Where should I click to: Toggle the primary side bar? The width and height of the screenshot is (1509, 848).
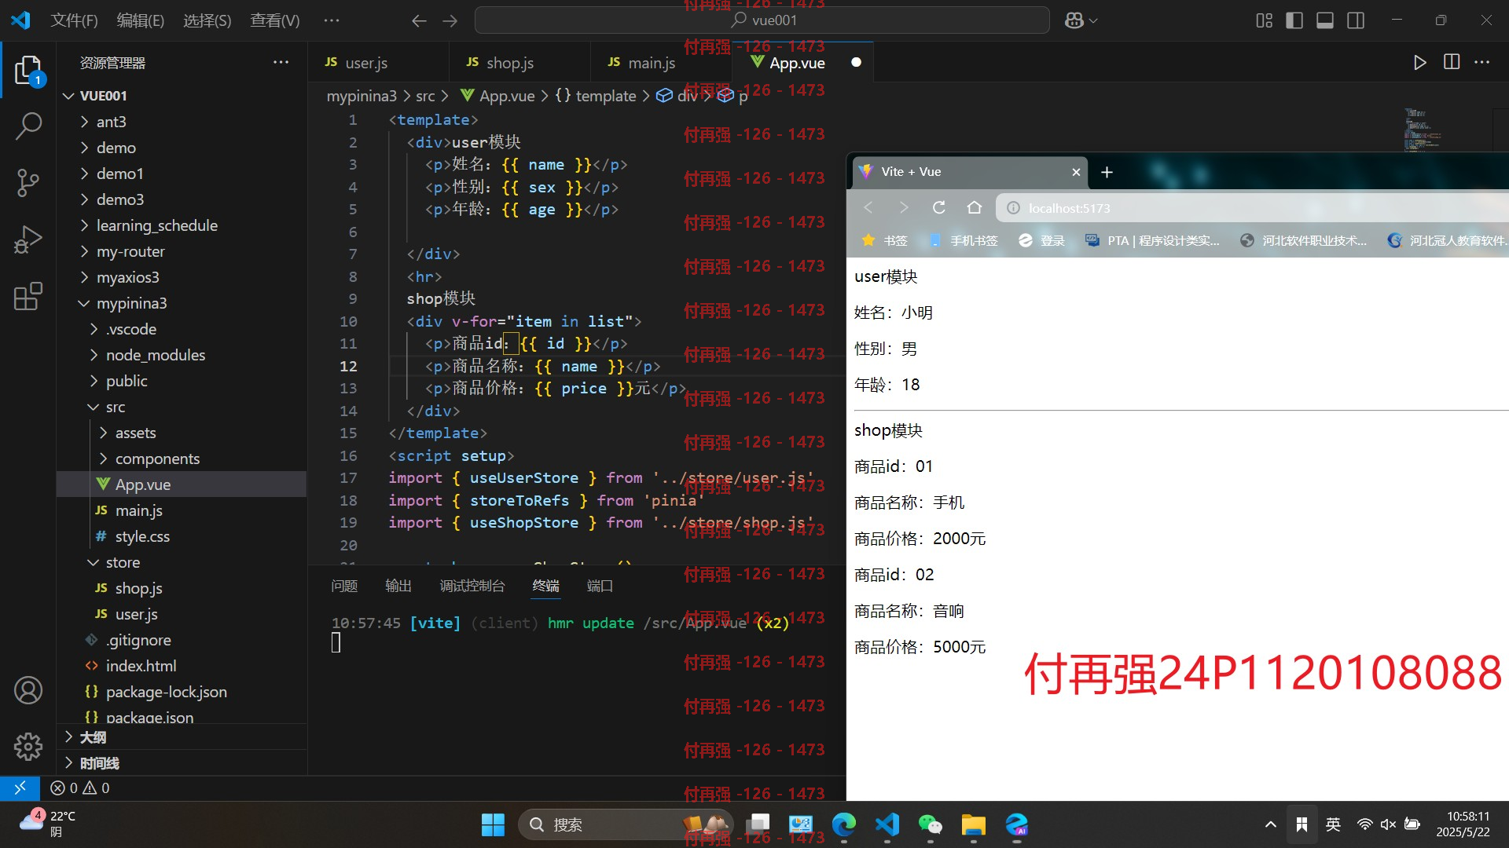click(1294, 20)
